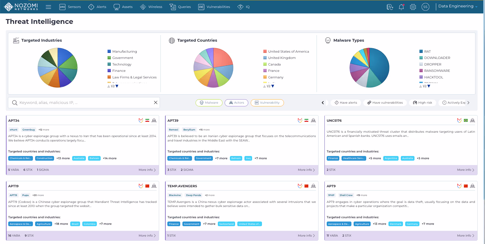Open the Data Engineering dropdown
Viewport: 485px width, 244px height.
point(458,6)
